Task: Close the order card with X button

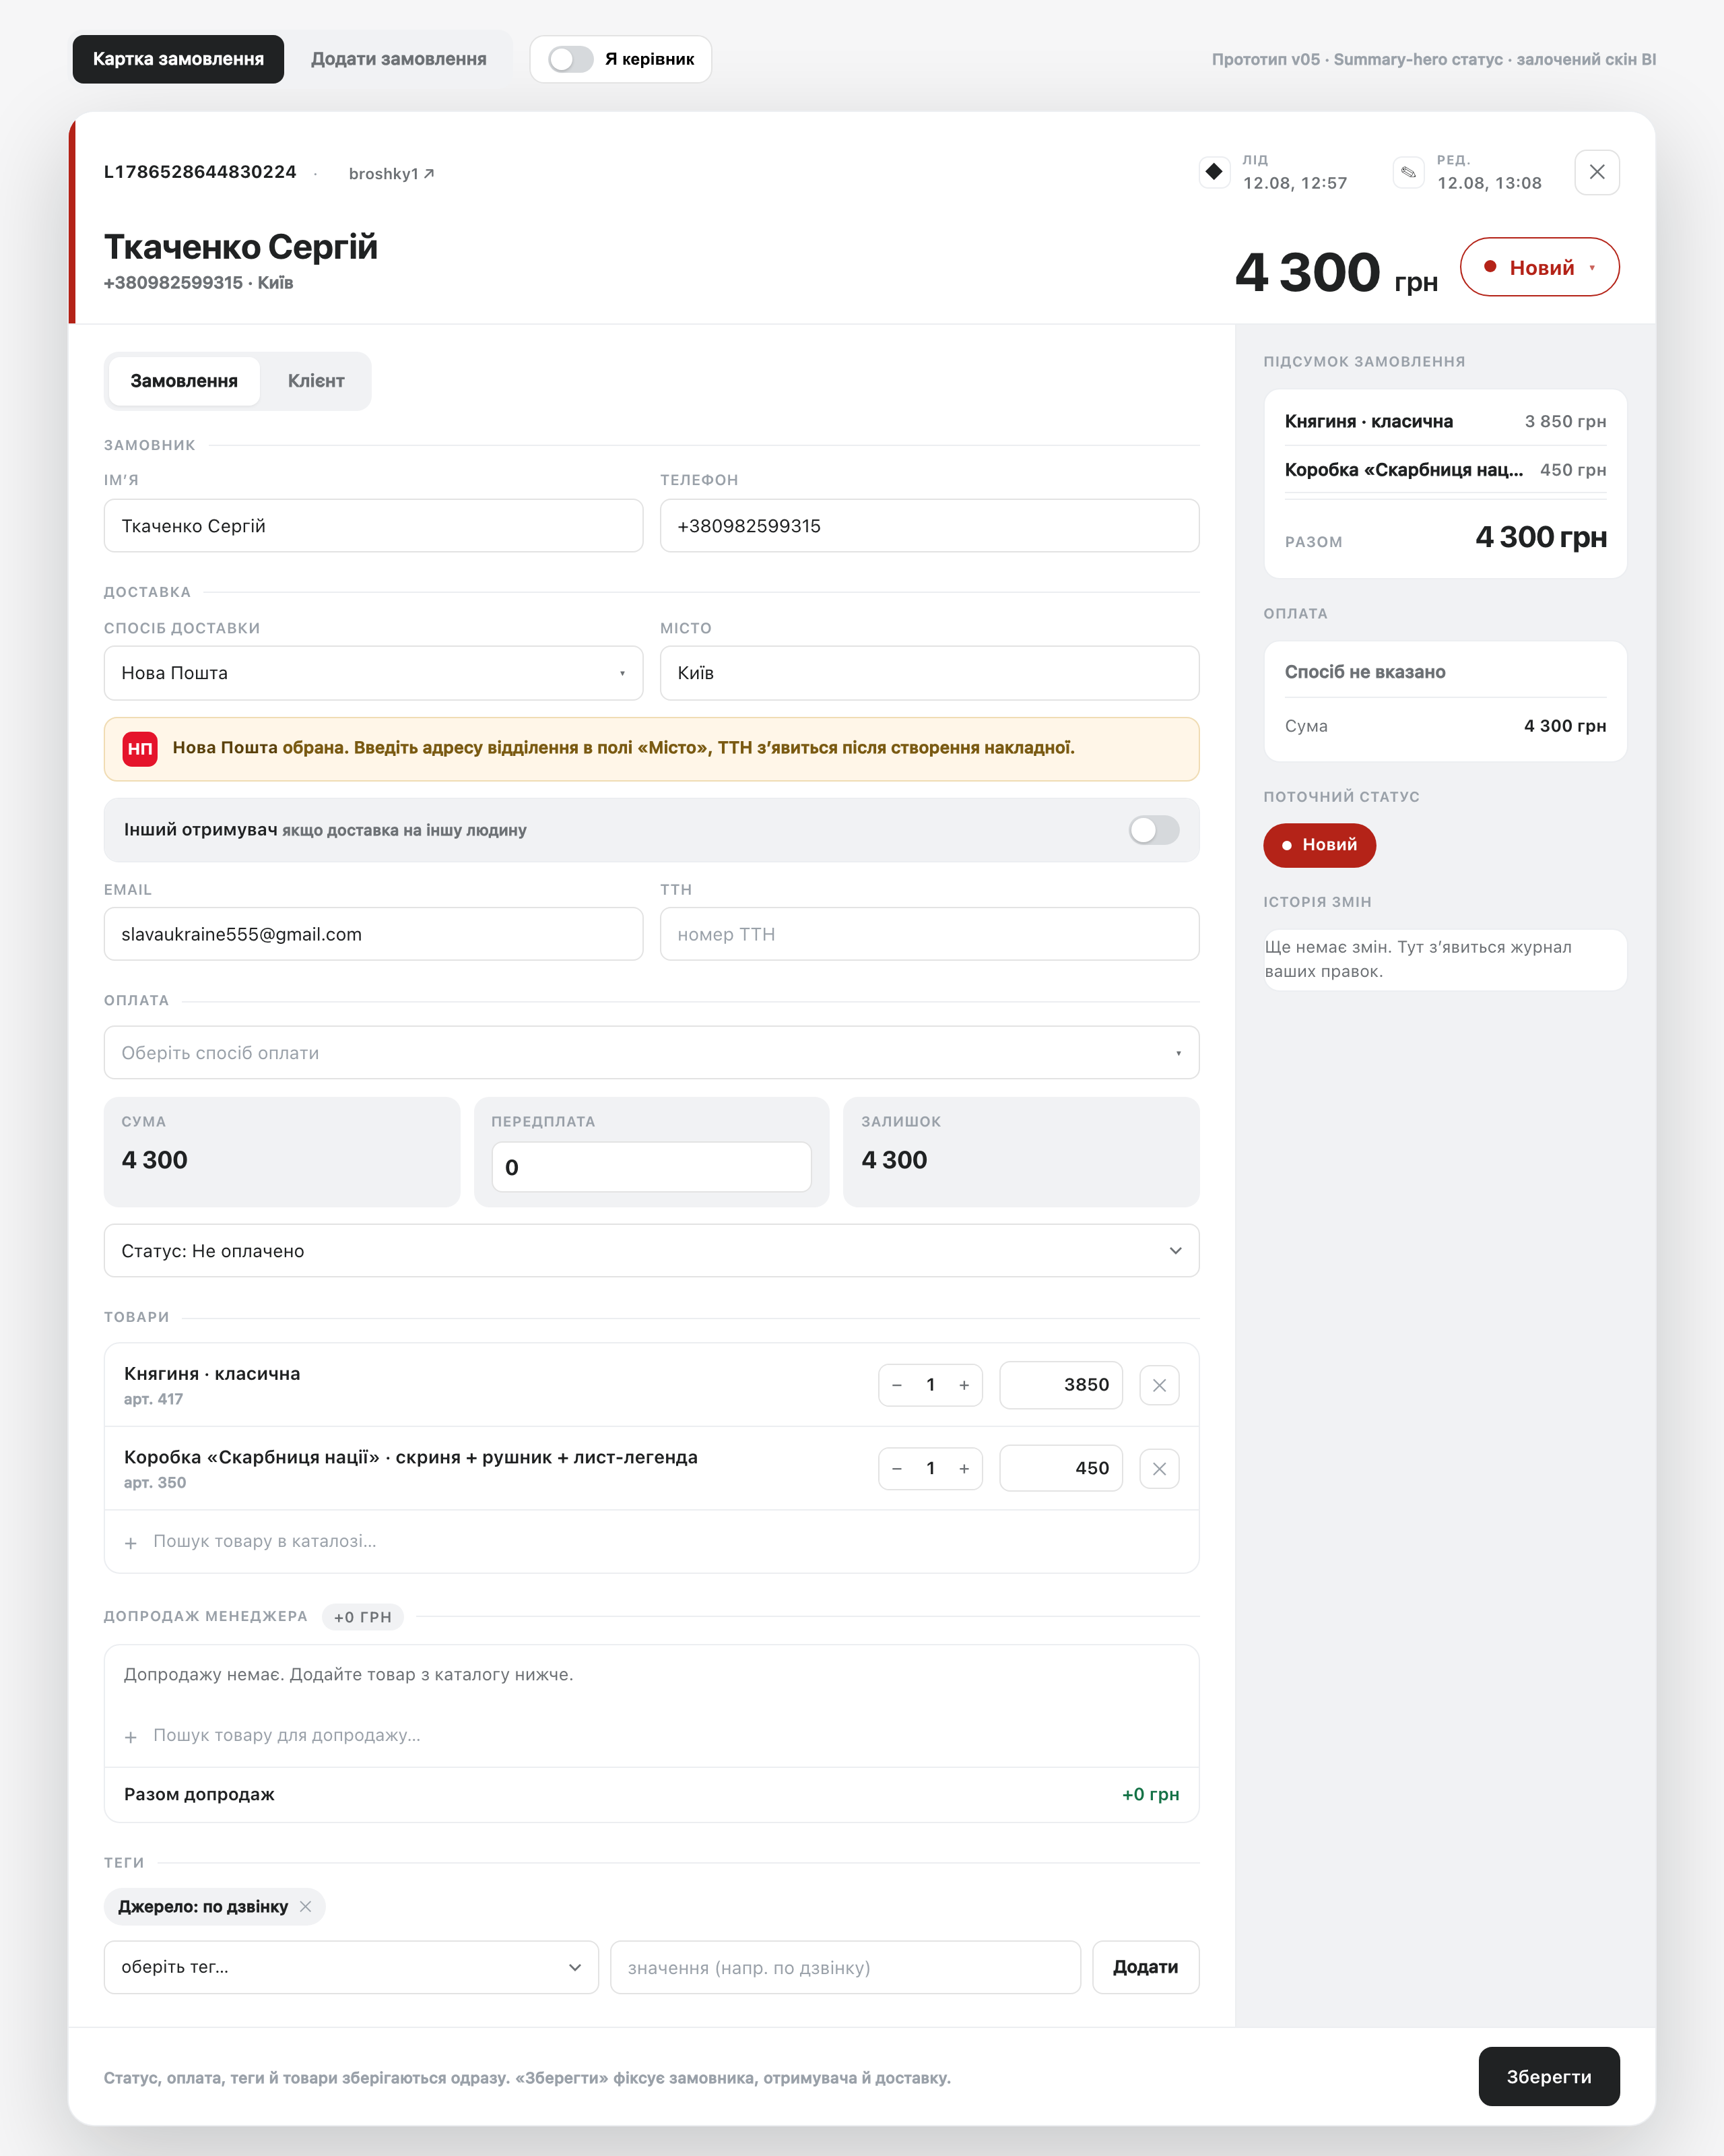Action: pyautogui.click(x=1596, y=172)
